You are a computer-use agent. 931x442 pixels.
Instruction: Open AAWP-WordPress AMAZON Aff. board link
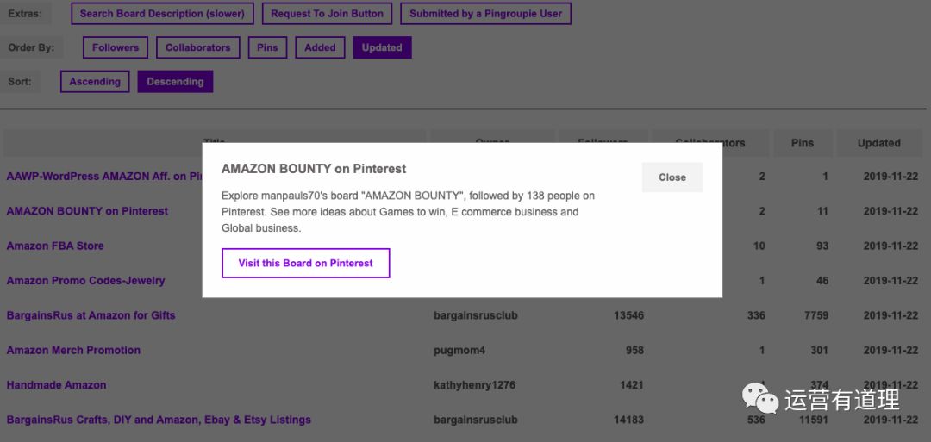point(104,177)
